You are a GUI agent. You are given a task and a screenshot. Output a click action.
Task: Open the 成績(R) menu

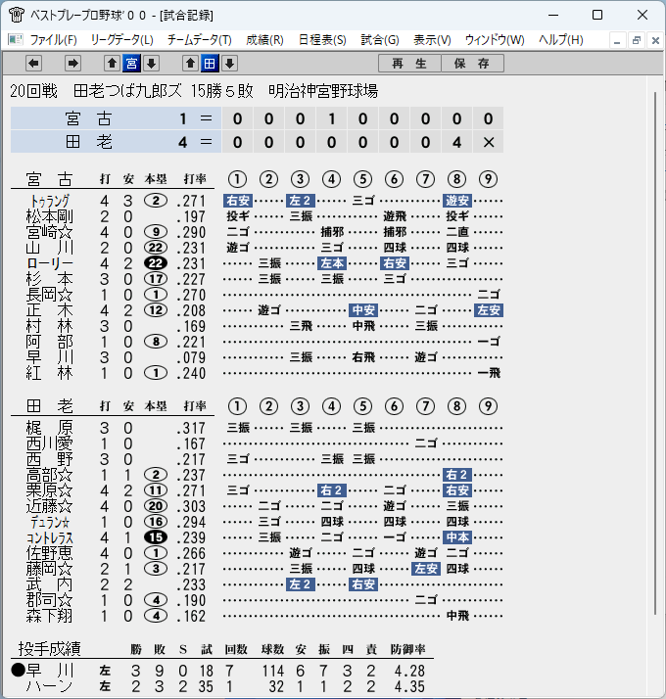[x=264, y=40]
